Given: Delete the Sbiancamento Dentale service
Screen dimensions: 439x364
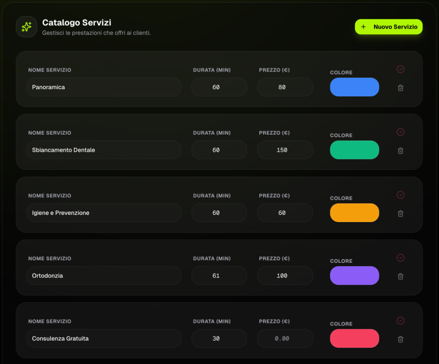Looking at the screenshot, I should tap(400, 151).
